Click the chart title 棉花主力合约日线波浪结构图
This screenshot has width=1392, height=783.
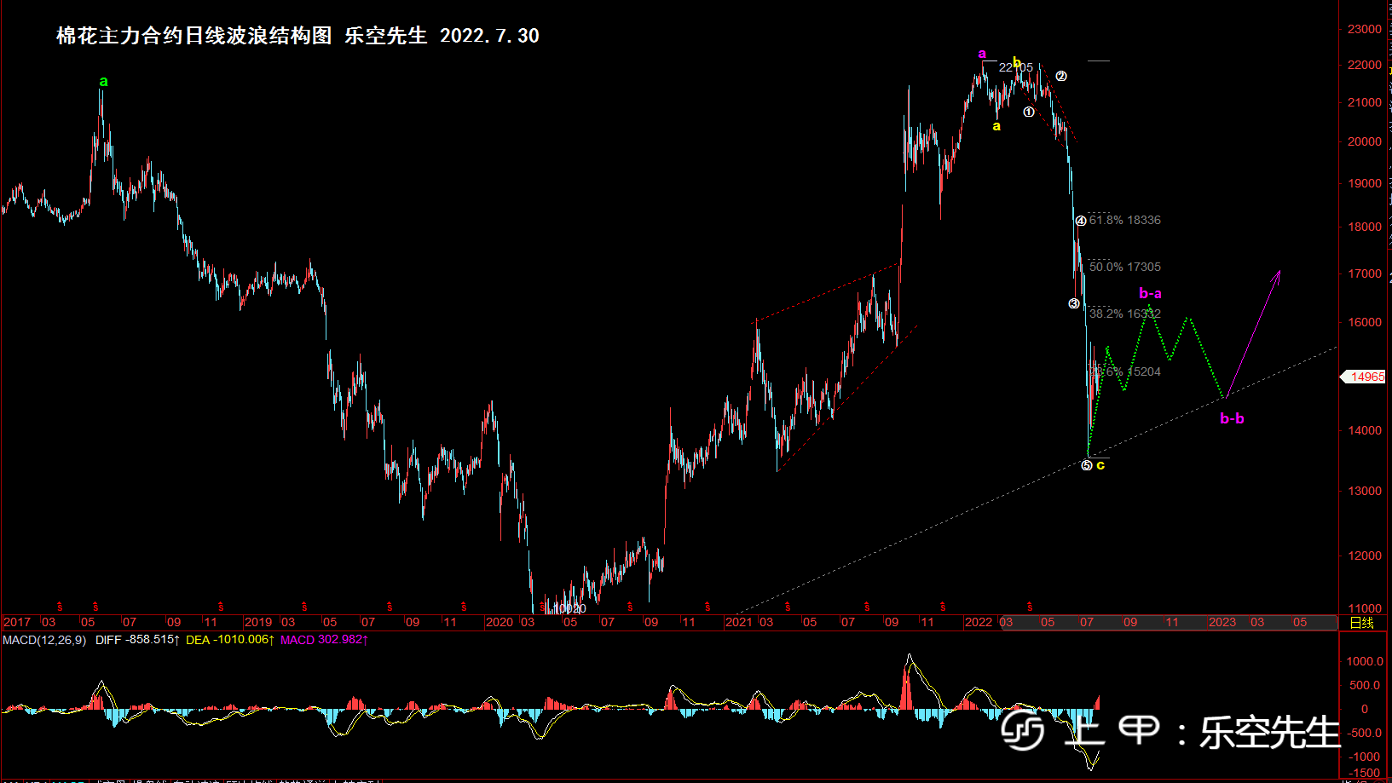pyautogui.click(x=193, y=36)
